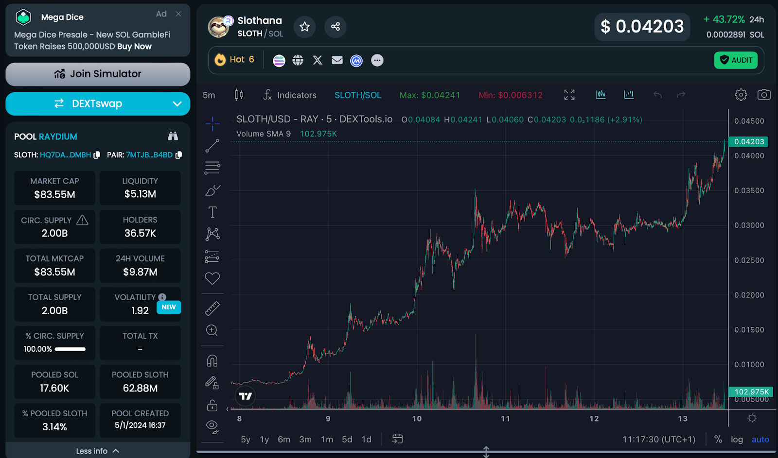778x458 pixels.
Task: Toggle the SLOTH/SOL price pair
Action: 358,95
